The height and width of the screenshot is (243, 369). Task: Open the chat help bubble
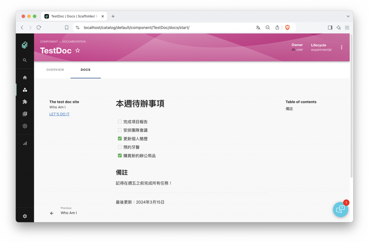click(x=341, y=210)
